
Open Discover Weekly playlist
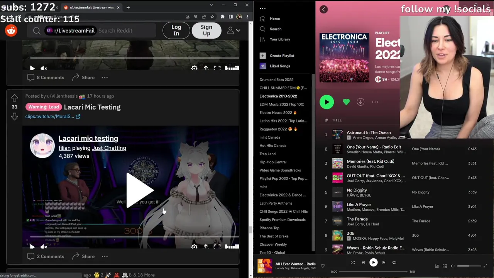273,244
